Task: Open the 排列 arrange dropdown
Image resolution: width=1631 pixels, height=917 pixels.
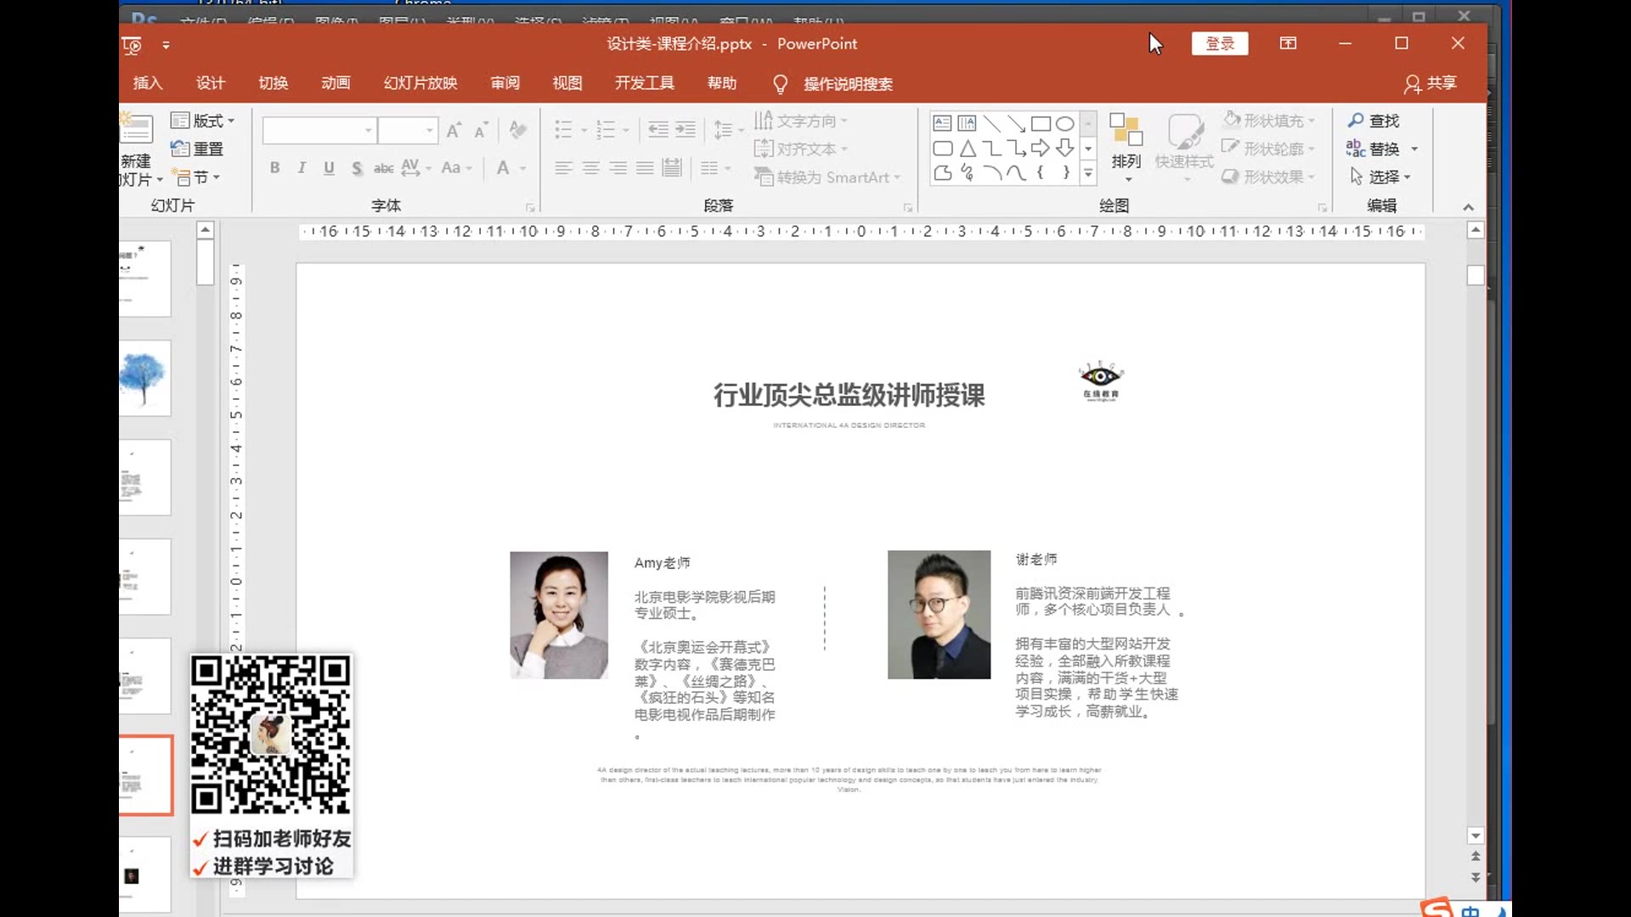Action: point(1126,147)
